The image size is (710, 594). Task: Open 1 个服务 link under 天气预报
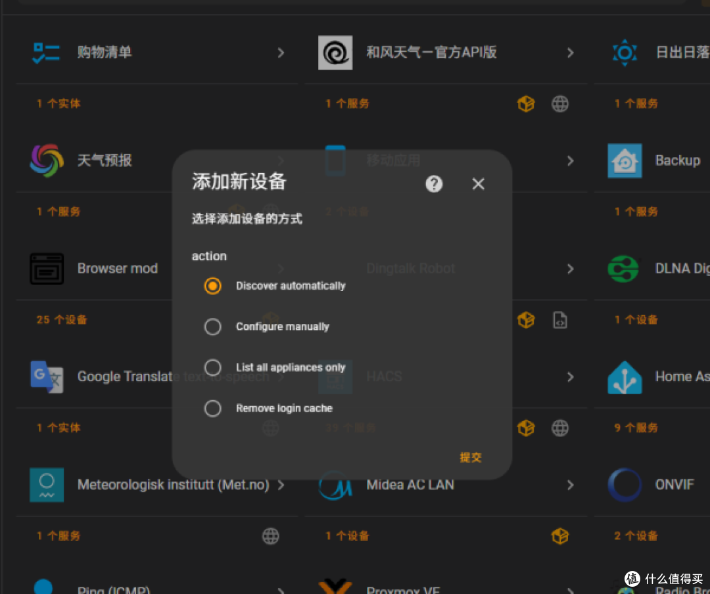pyautogui.click(x=59, y=212)
